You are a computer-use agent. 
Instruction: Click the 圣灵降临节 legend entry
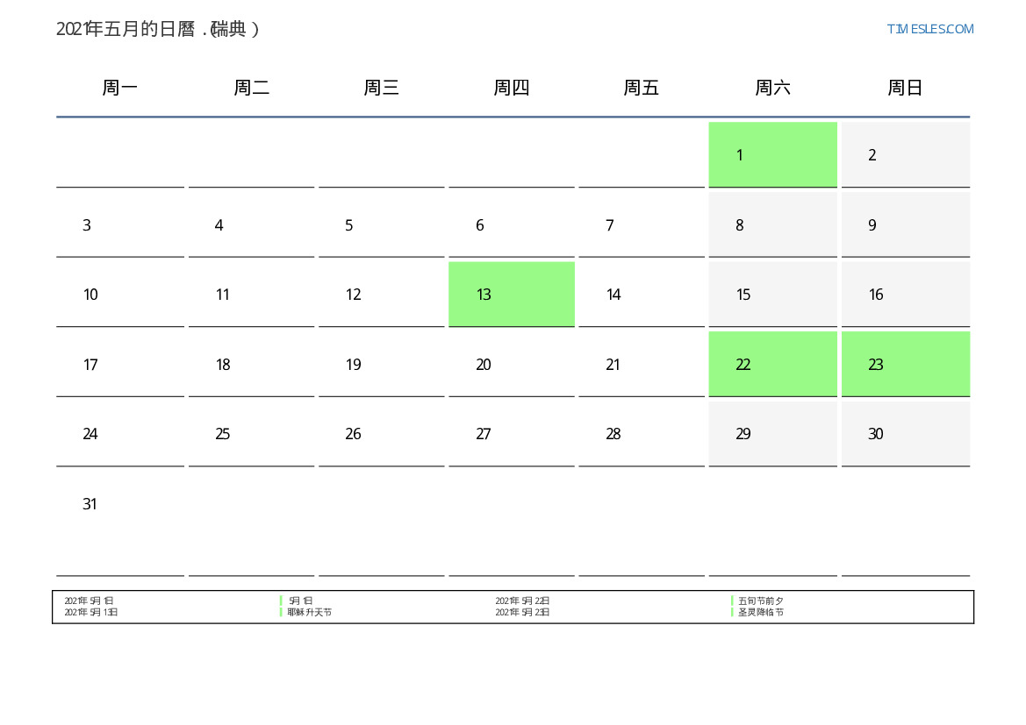click(761, 613)
